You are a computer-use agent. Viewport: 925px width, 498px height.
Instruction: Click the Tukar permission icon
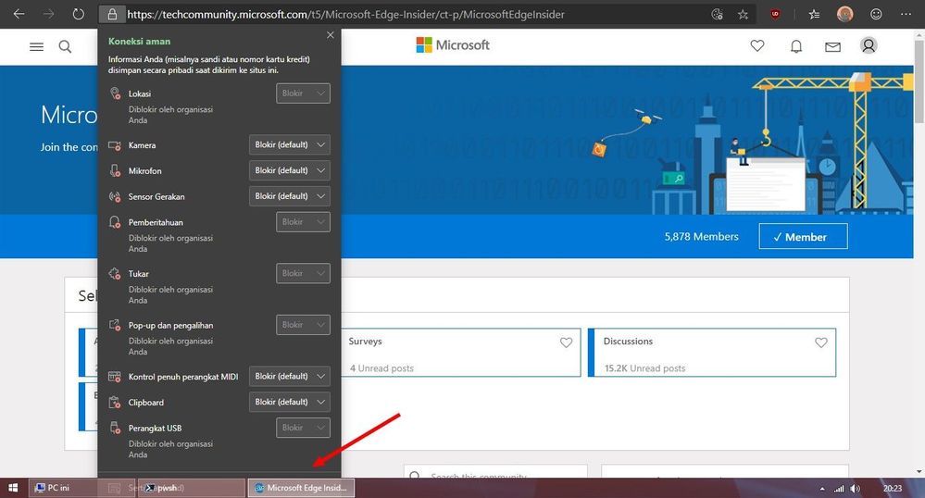[x=115, y=274]
